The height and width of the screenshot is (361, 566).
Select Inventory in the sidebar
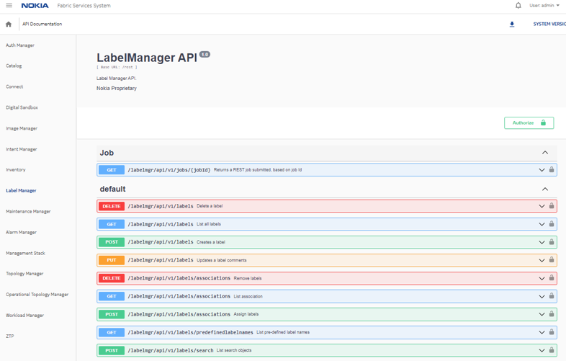[x=16, y=169]
